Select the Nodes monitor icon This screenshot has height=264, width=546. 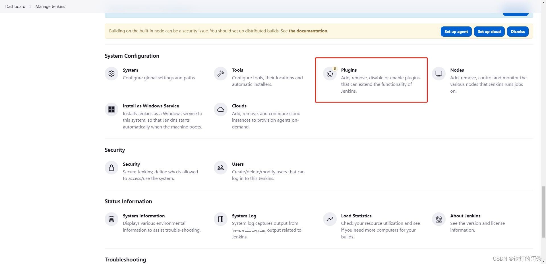439,74
